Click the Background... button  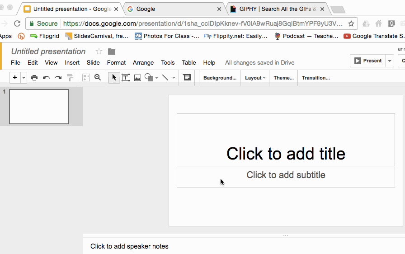coord(220,78)
